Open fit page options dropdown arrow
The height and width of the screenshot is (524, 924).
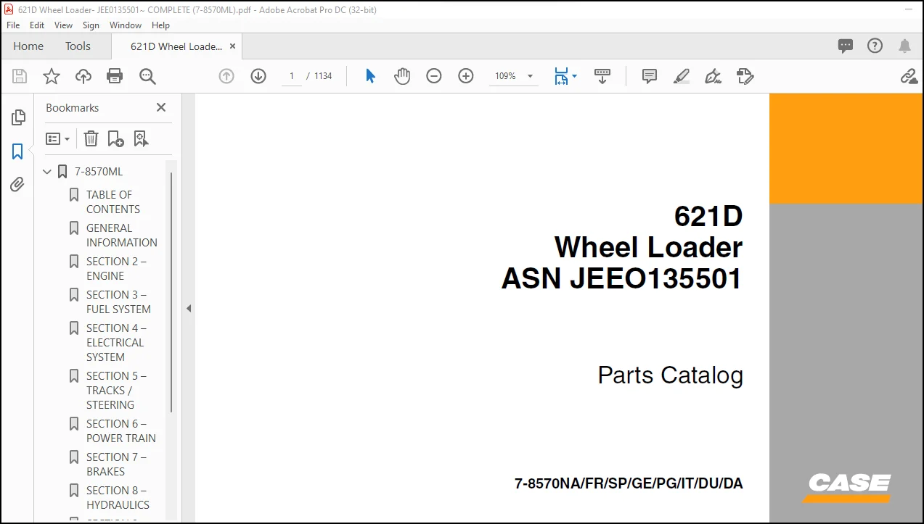point(574,76)
